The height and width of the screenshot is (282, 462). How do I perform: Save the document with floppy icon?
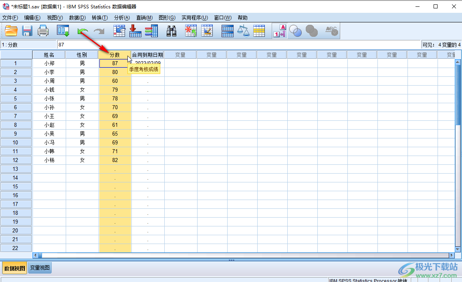point(27,31)
